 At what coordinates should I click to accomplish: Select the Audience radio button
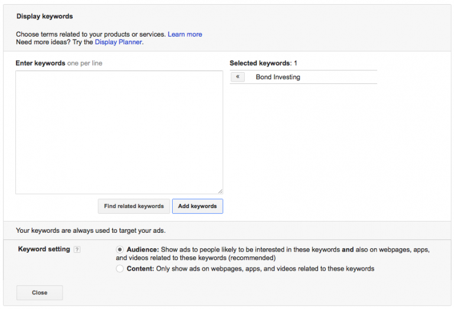[x=120, y=250]
